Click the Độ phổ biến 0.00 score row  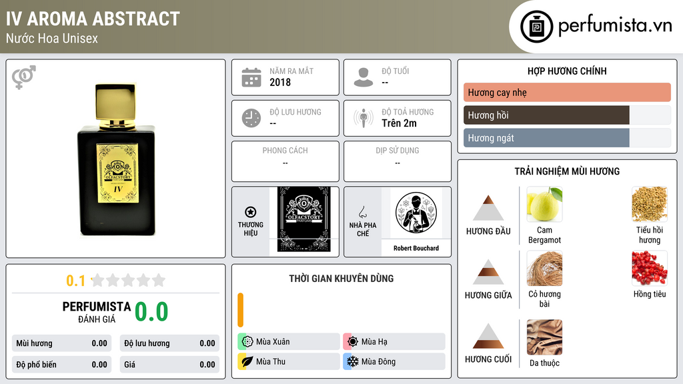coord(61,365)
